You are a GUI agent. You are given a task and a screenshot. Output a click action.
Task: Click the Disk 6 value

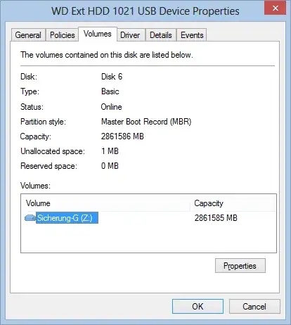[x=112, y=77]
